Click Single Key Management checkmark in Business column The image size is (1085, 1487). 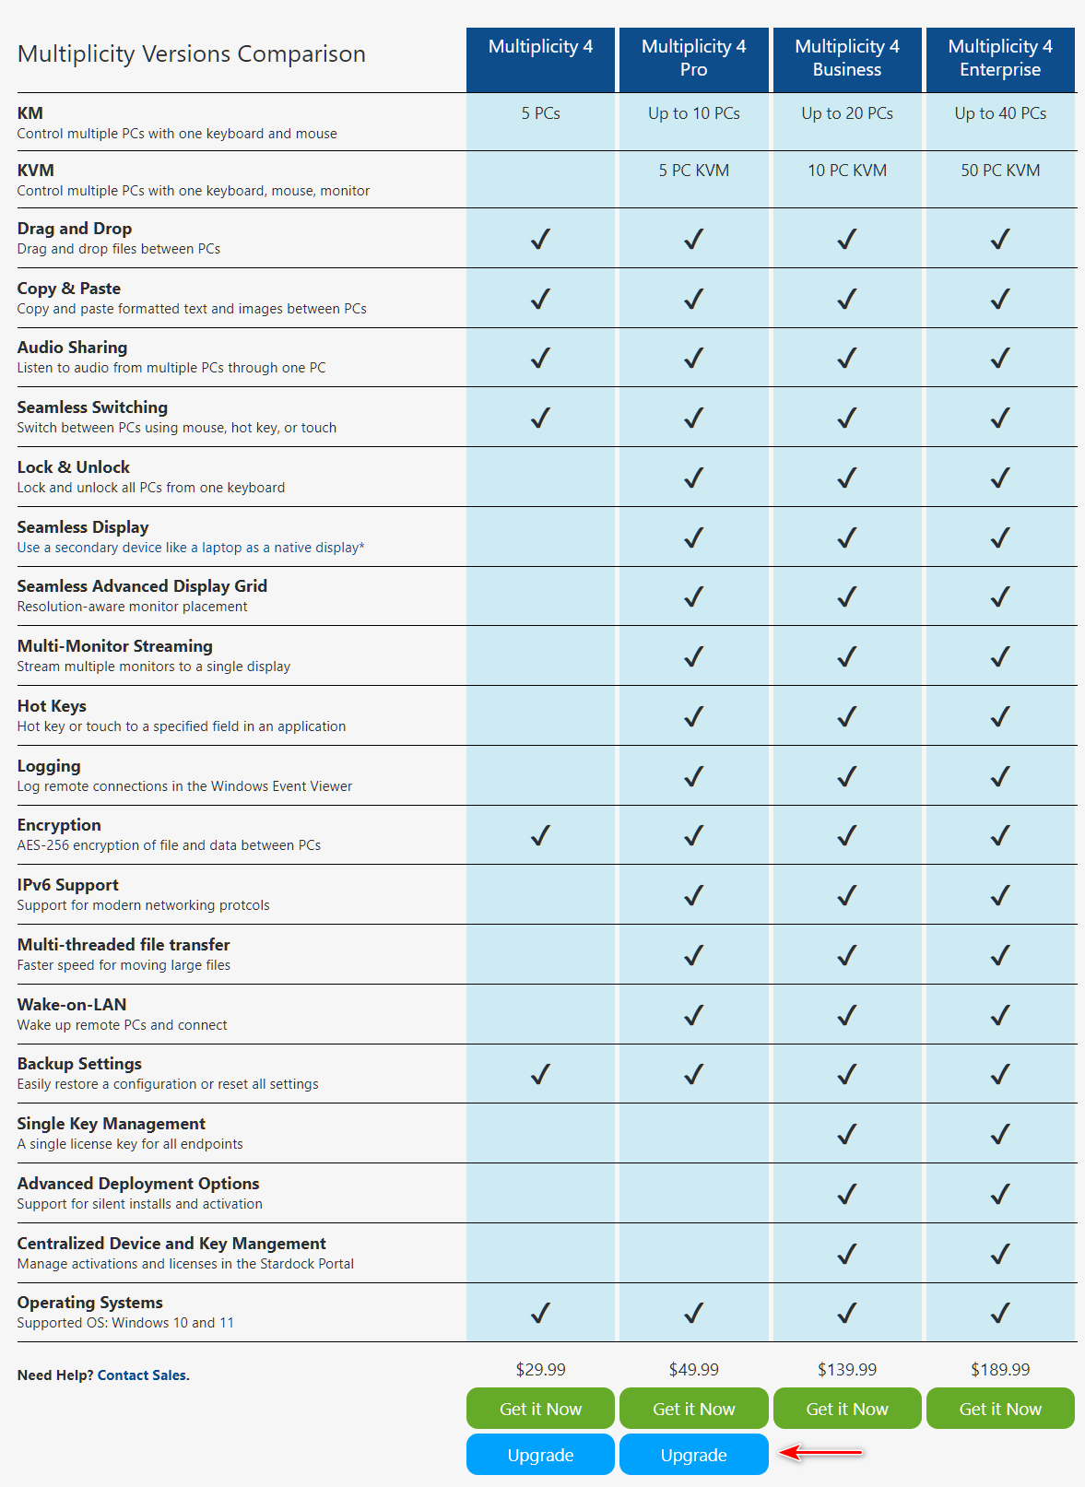pyautogui.click(x=846, y=1134)
